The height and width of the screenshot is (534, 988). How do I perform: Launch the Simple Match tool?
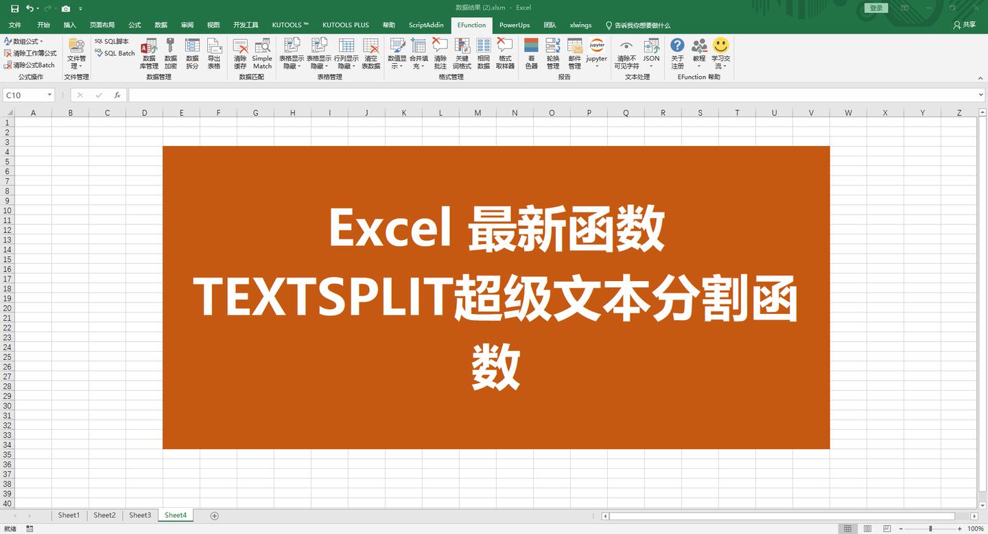click(x=261, y=53)
